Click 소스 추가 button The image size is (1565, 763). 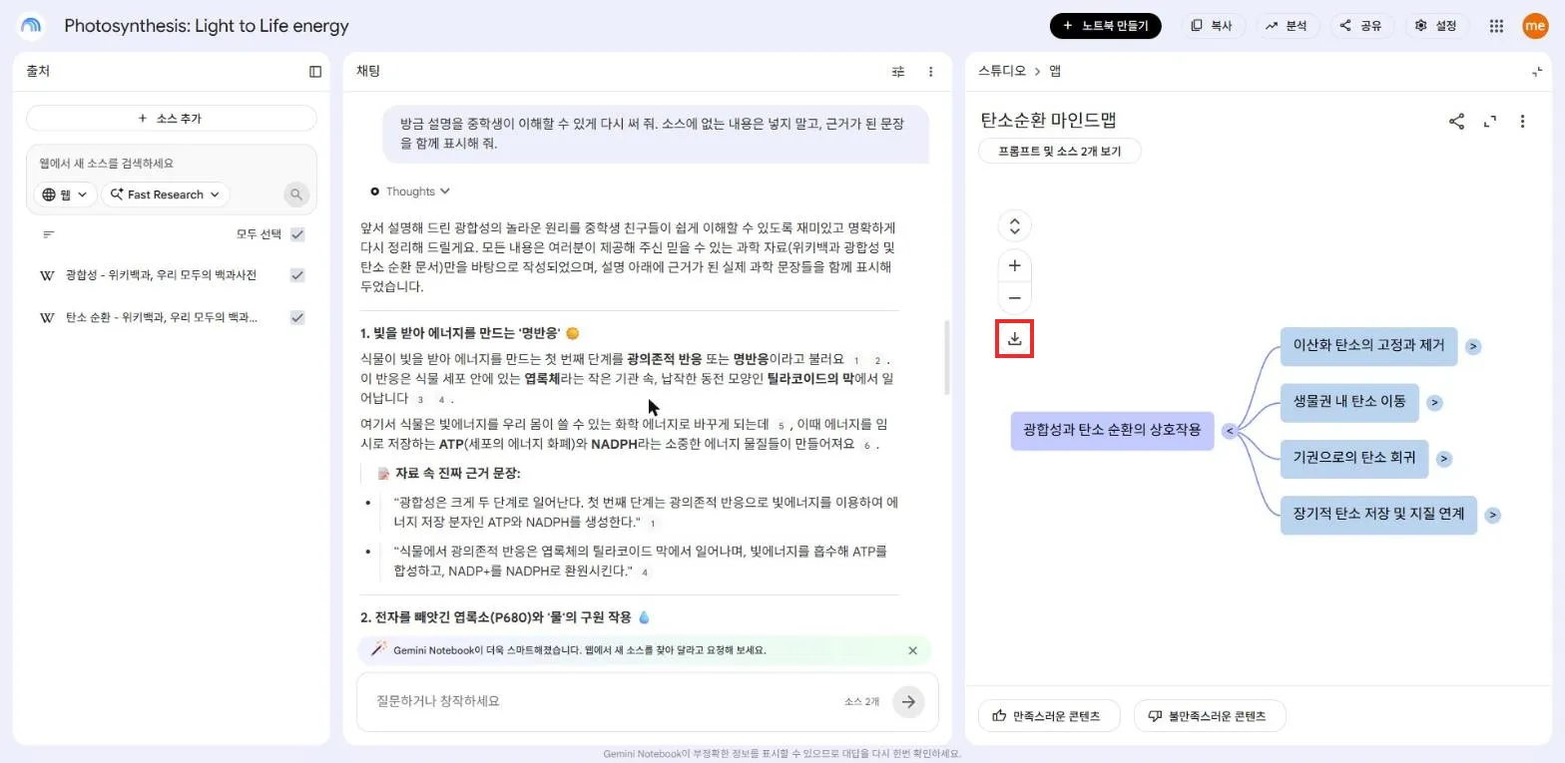click(171, 118)
